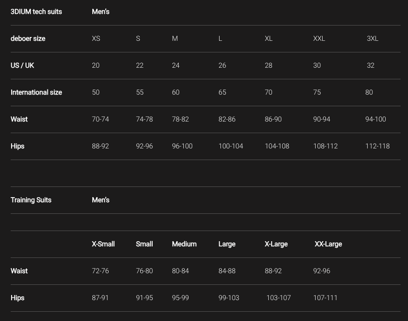This screenshot has height=321, width=408.
Task: Click the 3DIUM tech suits heading
Action: (x=36, y=12)
